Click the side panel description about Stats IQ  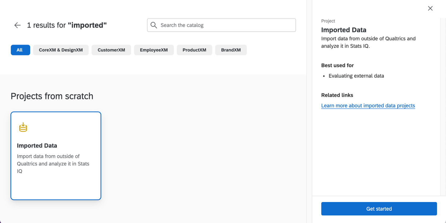(x=368, y=42)
